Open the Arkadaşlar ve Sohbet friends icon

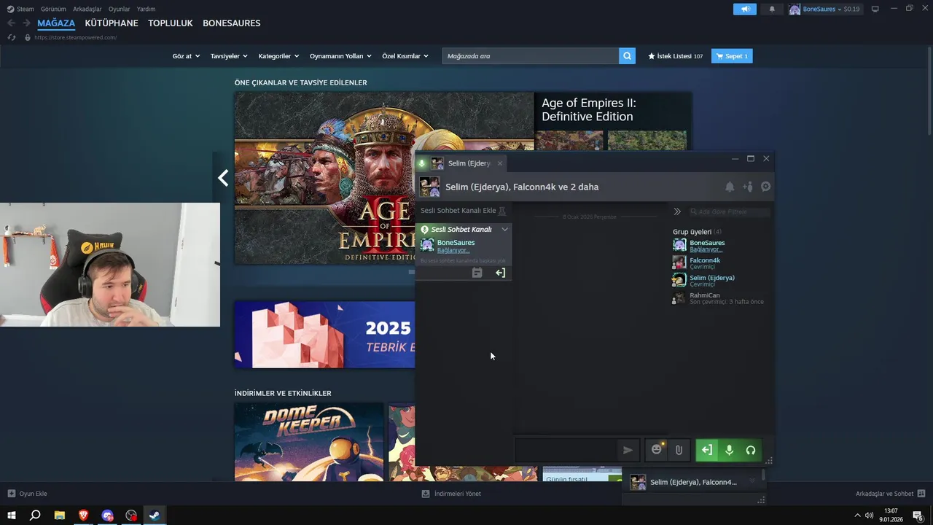tap(921, 494)
